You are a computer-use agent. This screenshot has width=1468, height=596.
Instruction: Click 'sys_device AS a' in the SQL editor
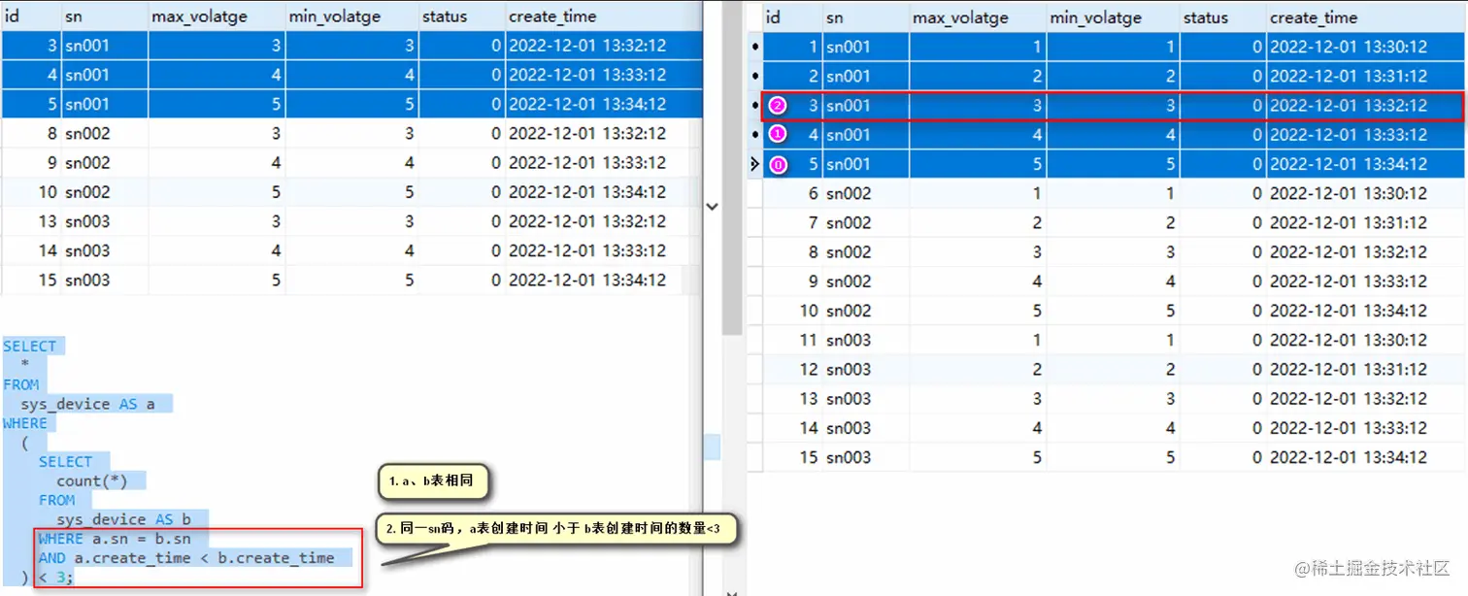coord(88,404)
